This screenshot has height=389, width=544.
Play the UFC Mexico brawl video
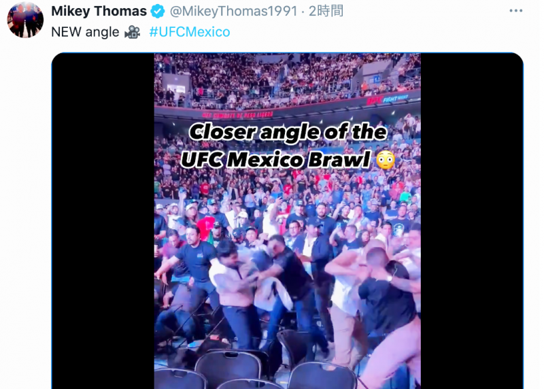point(287,221)
